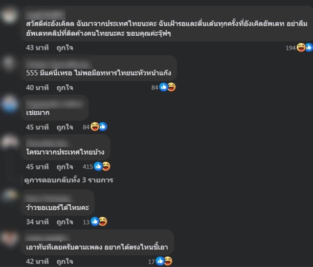313x267 pixels.
Task: Click the thumbs-up icon next to the 13 count
Action: tap(95, 221)
